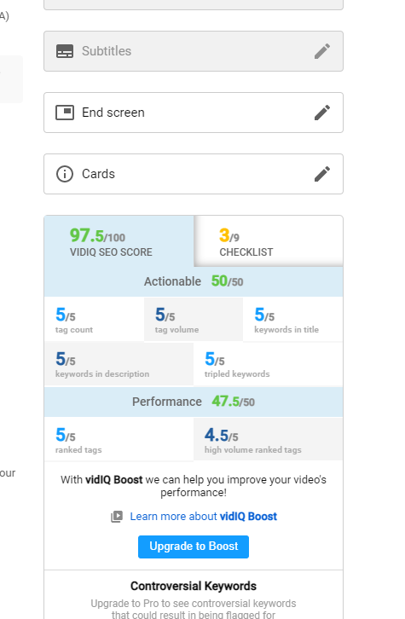Click the Subtitles caption icon

[x=65, y=51]
